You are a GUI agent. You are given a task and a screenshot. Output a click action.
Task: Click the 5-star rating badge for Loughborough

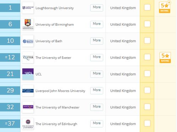165,7
